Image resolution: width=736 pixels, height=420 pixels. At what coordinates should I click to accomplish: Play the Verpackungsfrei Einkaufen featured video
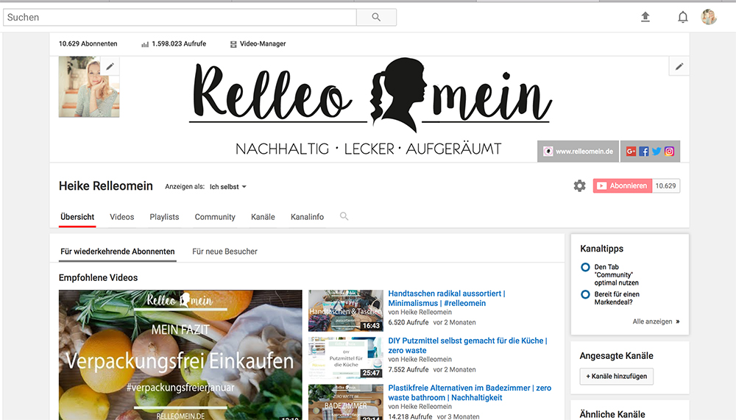tap(180, 355)
